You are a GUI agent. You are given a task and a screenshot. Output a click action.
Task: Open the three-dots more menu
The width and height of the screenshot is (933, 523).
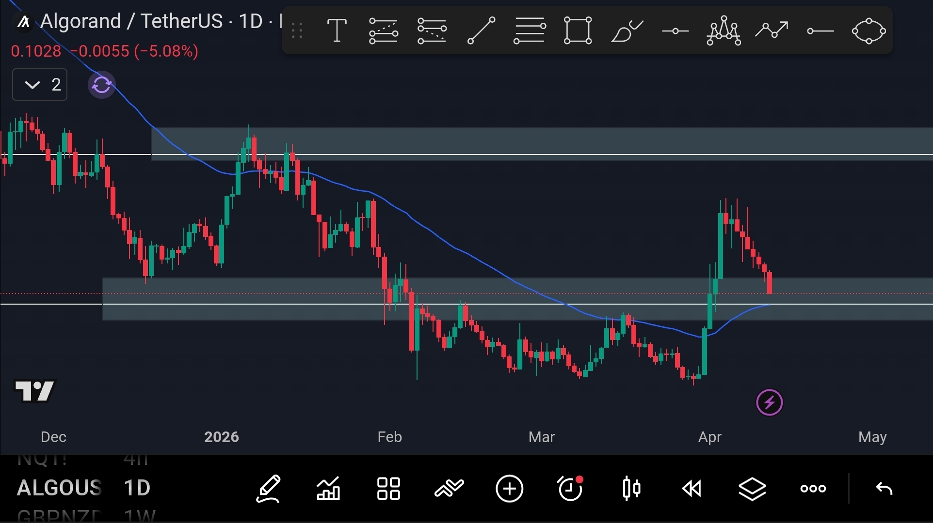pos(813,489)
